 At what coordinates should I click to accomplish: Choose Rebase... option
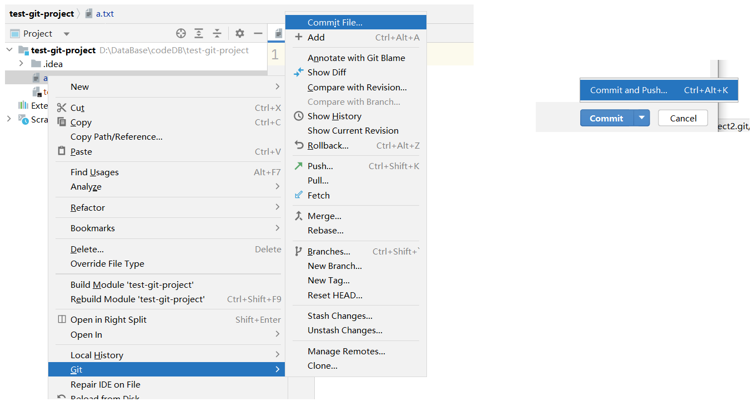[x=356, y=230]
